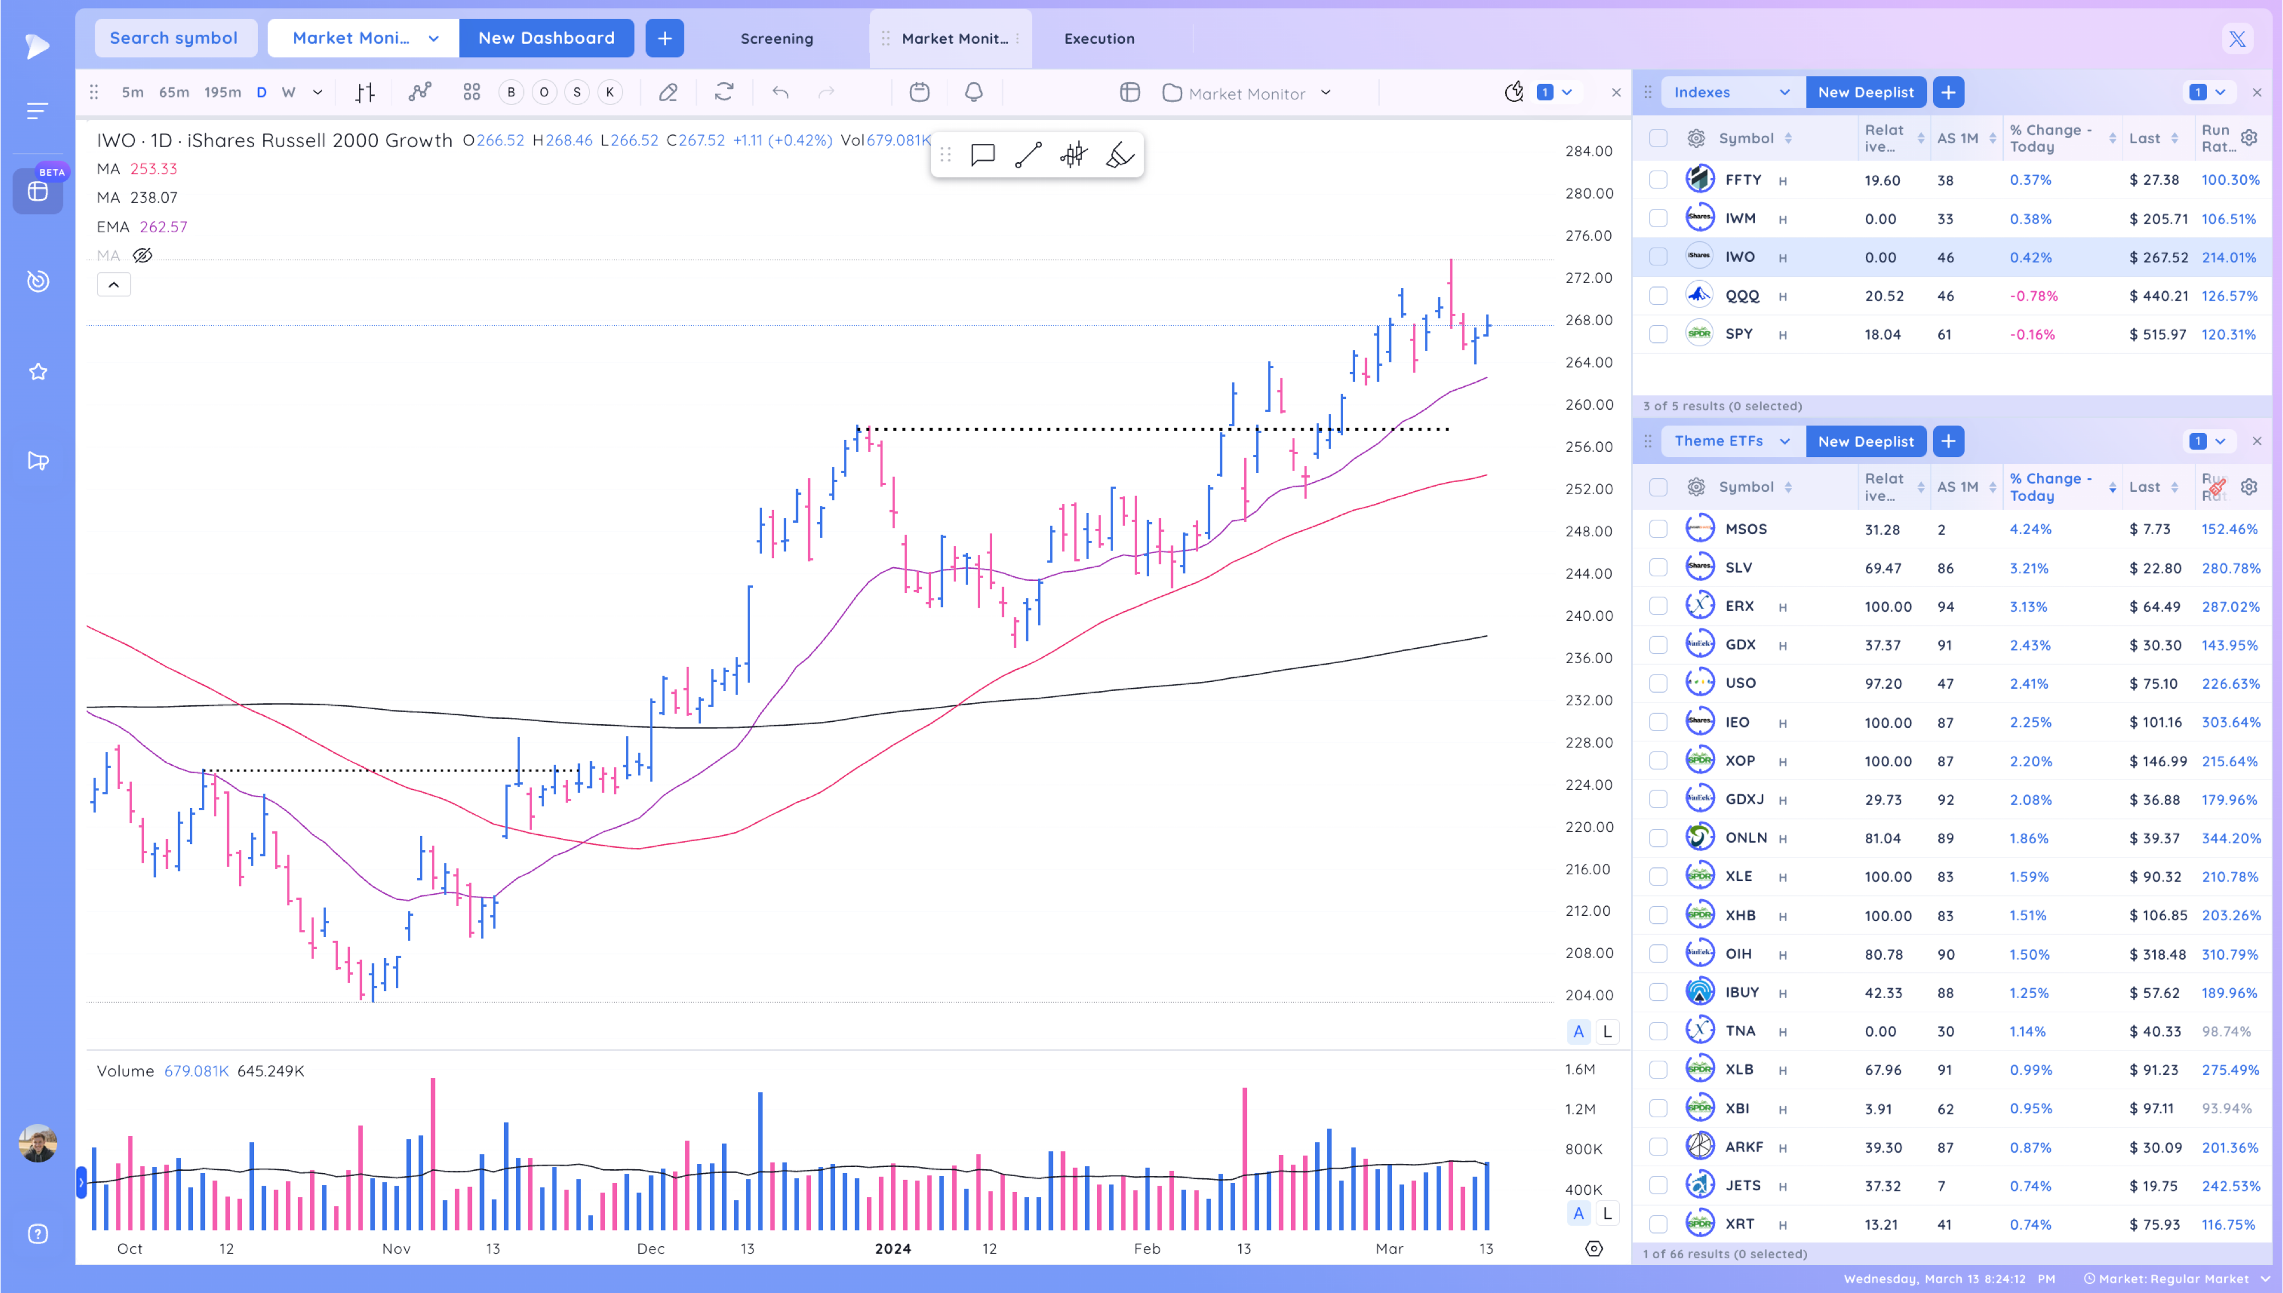Open the chart type bars icon
This screenshot has width=2283, height=1293.
click(x=365, y=92)
